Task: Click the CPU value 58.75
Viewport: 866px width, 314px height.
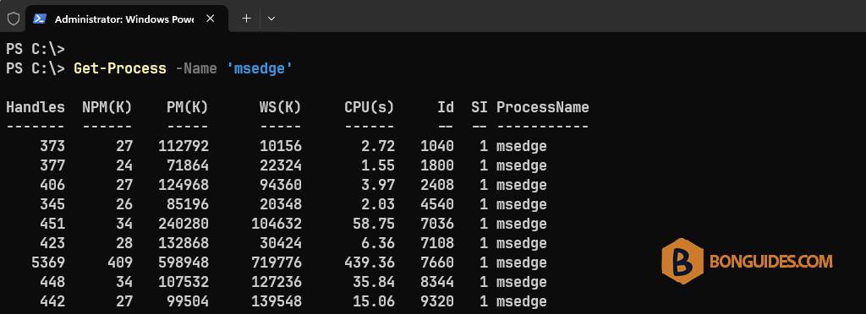Action: pos(374,224)
